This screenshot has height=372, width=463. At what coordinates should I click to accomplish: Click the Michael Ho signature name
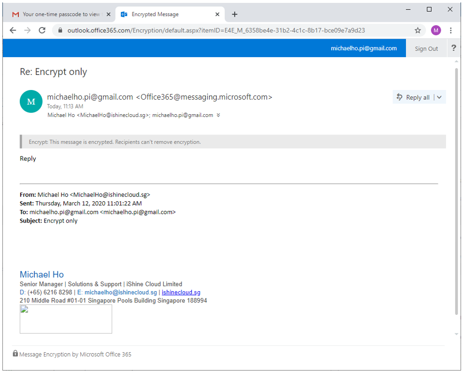coord(42,274)
